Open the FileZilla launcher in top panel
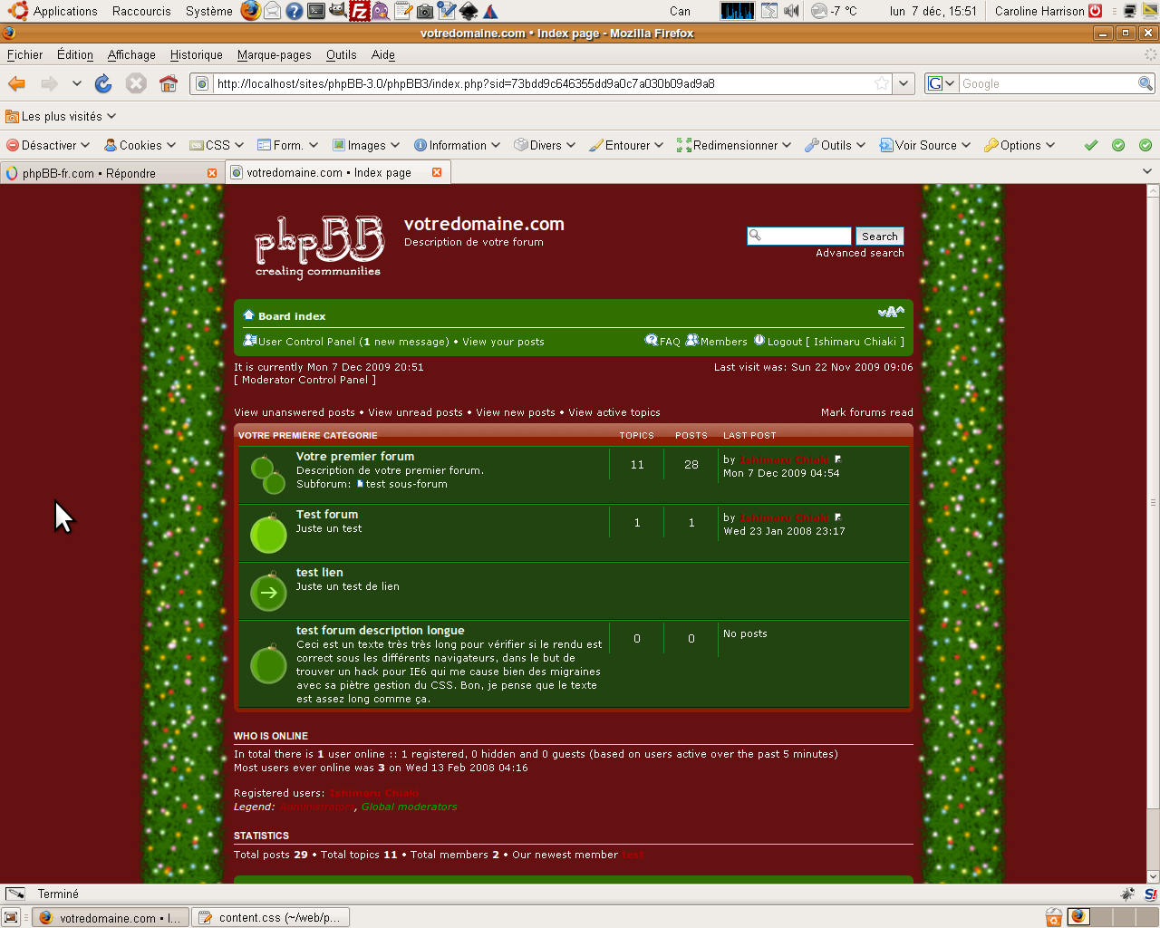Screen dimensions: 1160x928 coord(359,11)
